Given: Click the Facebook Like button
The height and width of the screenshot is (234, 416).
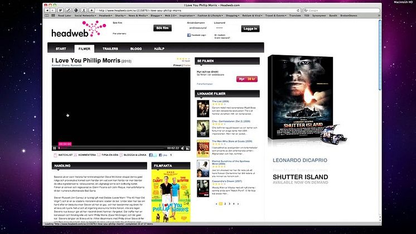Looking at the screenshot, I should point(163,155).
